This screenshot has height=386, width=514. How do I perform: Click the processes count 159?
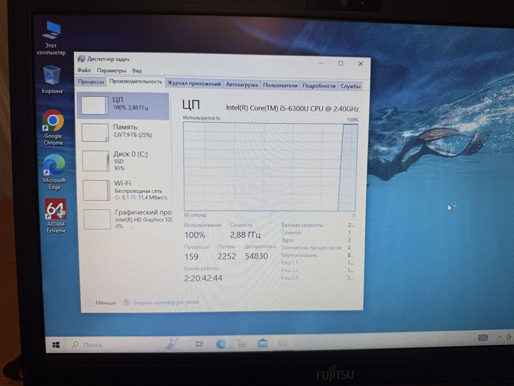(191, 256)
